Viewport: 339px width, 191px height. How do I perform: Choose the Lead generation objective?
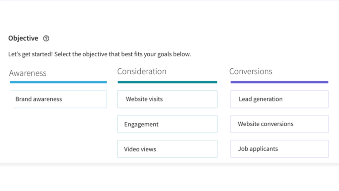[x=279, y=99]
